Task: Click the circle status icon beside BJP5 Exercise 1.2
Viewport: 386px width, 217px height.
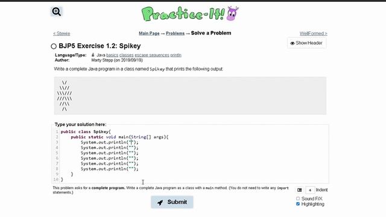Action: click(54, 46)
